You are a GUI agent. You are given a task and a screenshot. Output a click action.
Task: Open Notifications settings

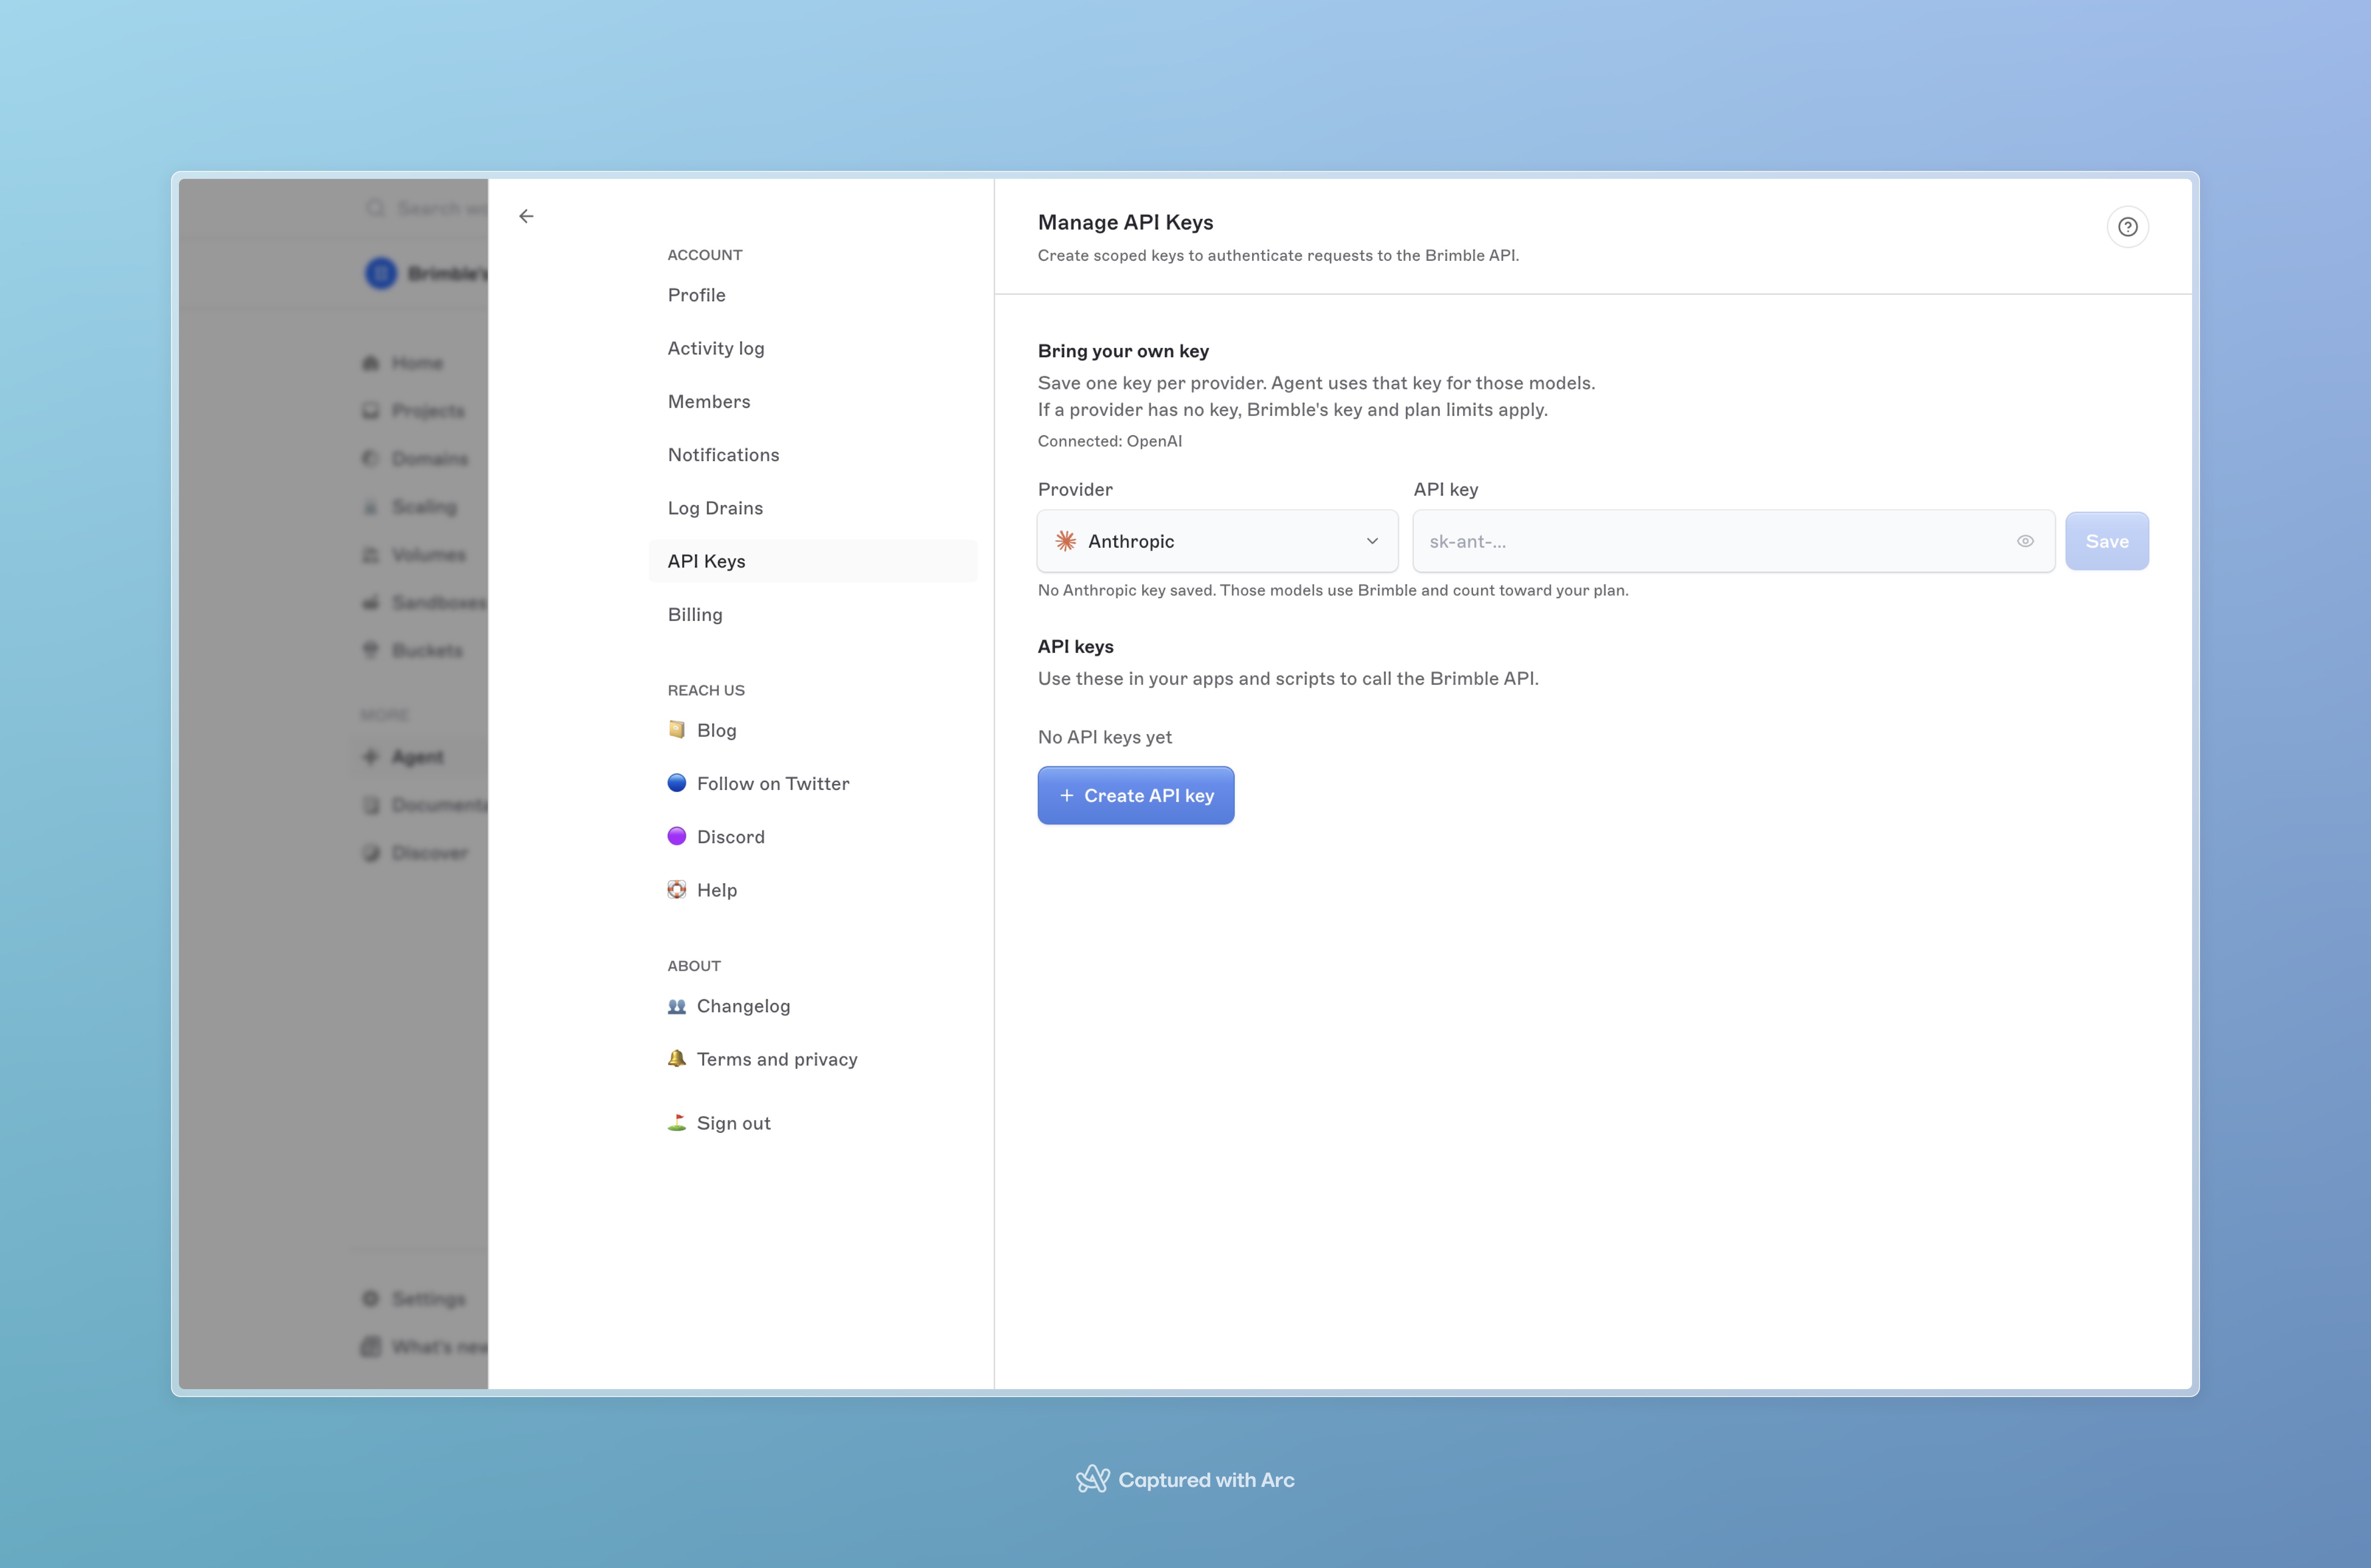click(813, 455)
